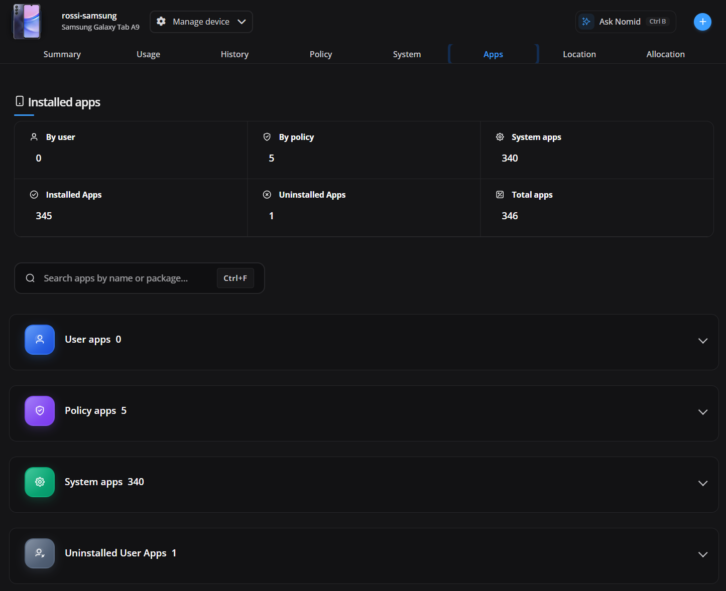This screenshot has height=591, width=726.
Task: Focus the search apps input field
Action: 140,278
